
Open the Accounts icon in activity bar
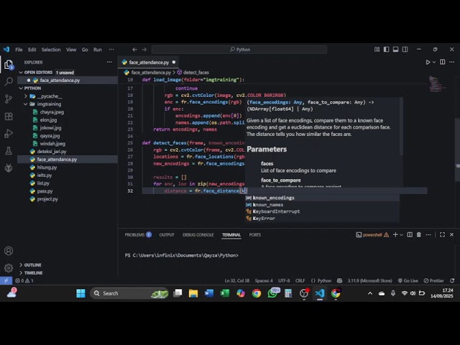pyautogui.click(x=9, y=251)
